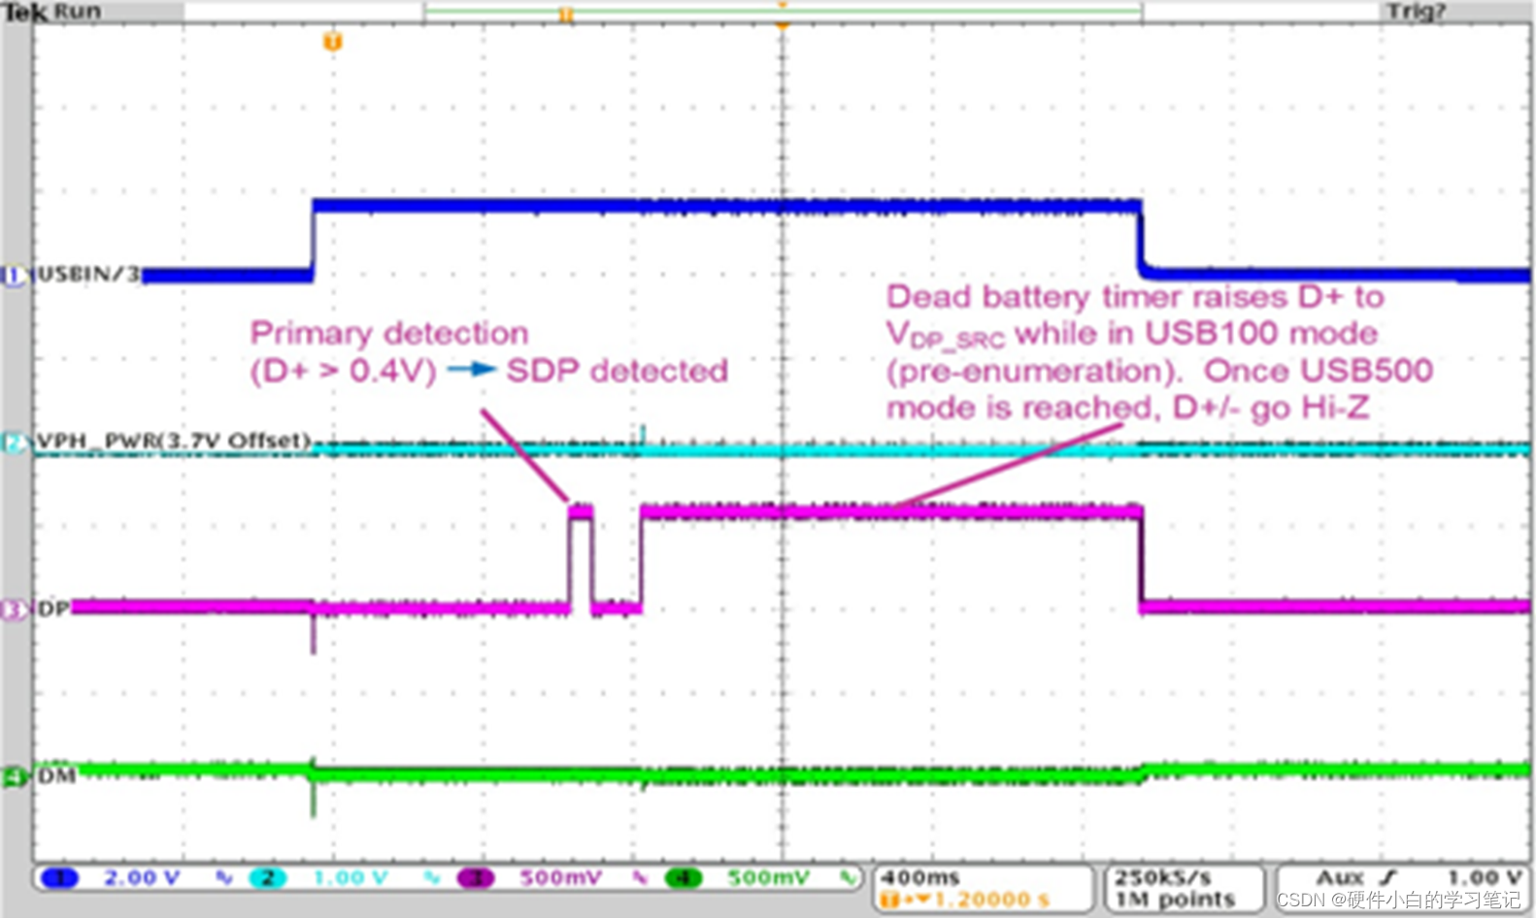Click the 400ms horizontal timebase readout

(x=919, y=877)
